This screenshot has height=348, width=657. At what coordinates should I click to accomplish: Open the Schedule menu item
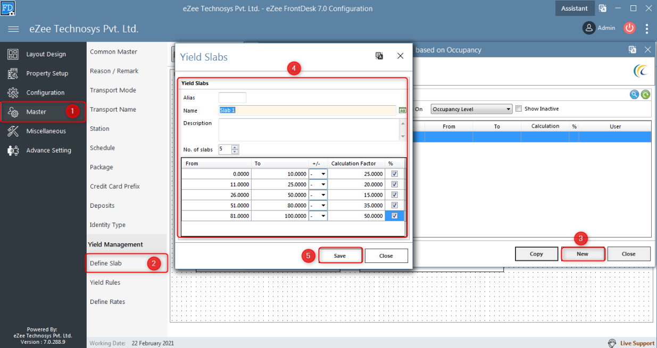point(102,148)
